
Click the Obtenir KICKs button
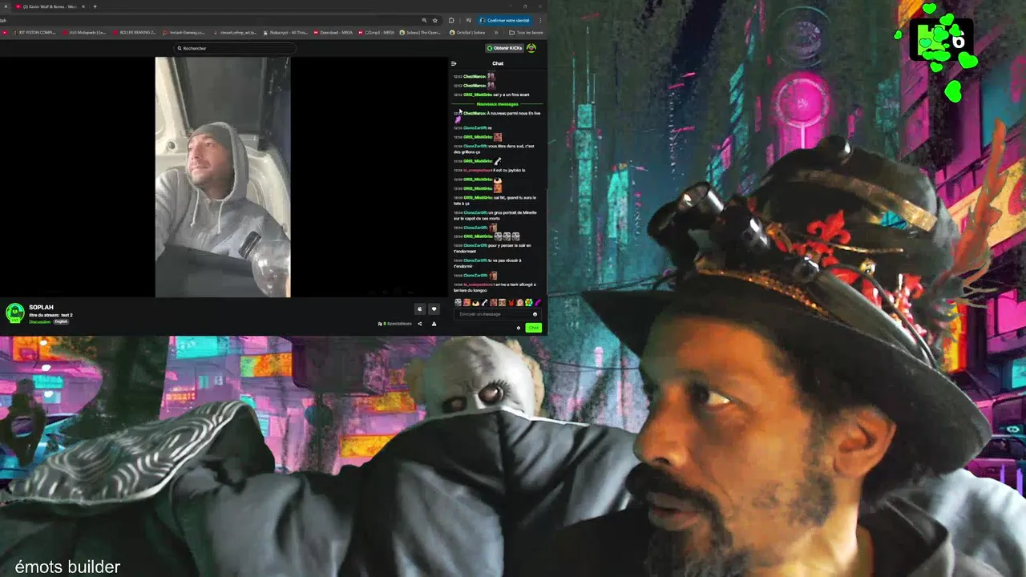click(505, 48)
